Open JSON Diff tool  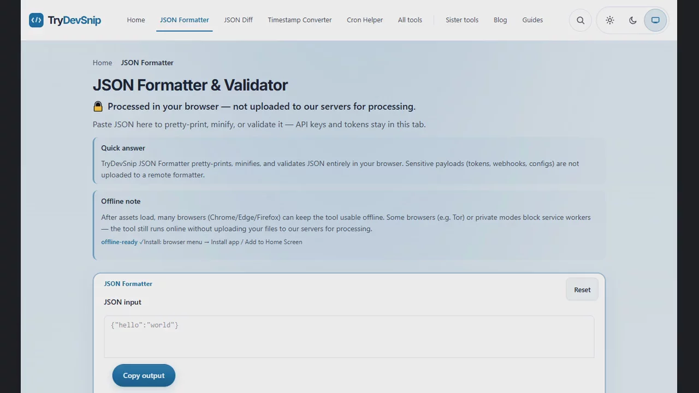point(239,20)
